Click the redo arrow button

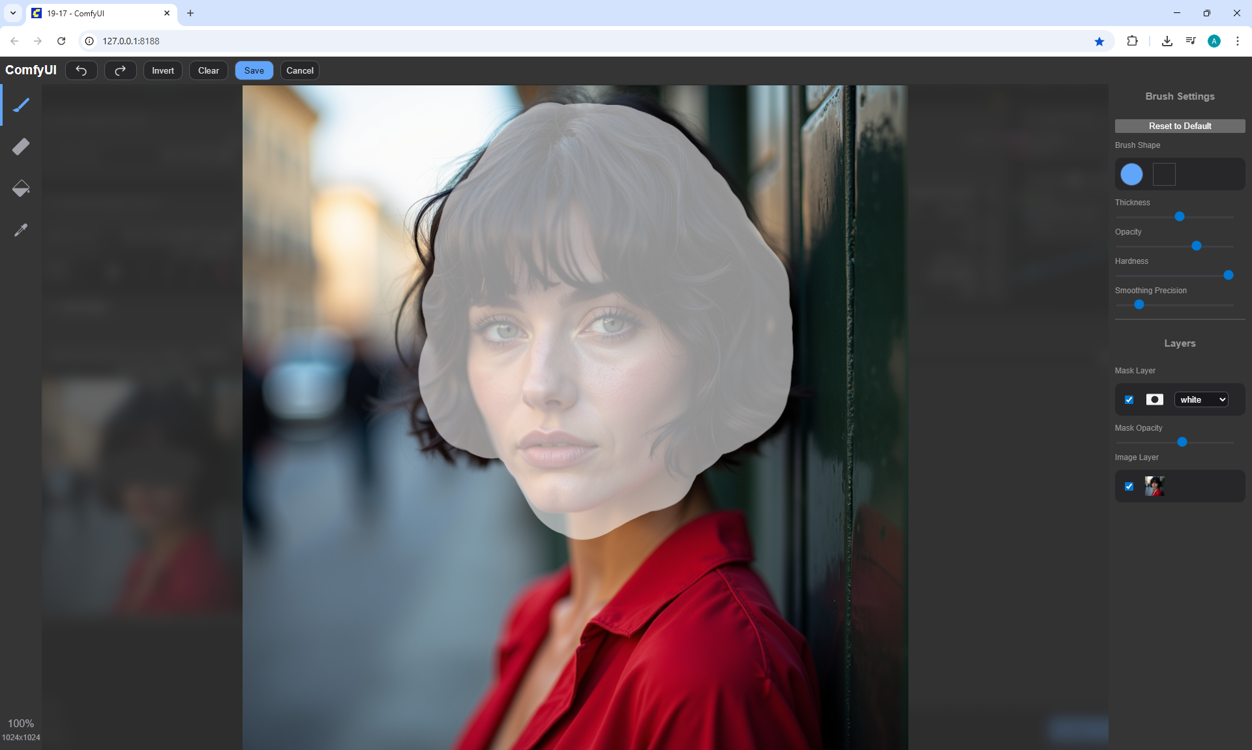[x=120, y=70]
